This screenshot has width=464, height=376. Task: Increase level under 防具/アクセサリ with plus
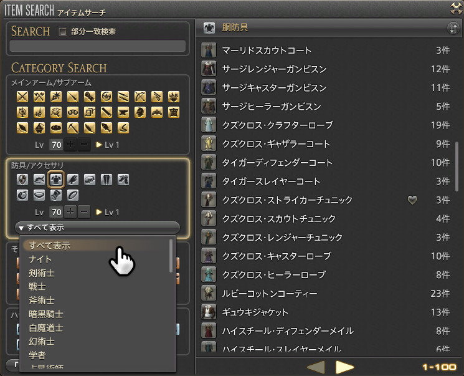pos(70,212)
